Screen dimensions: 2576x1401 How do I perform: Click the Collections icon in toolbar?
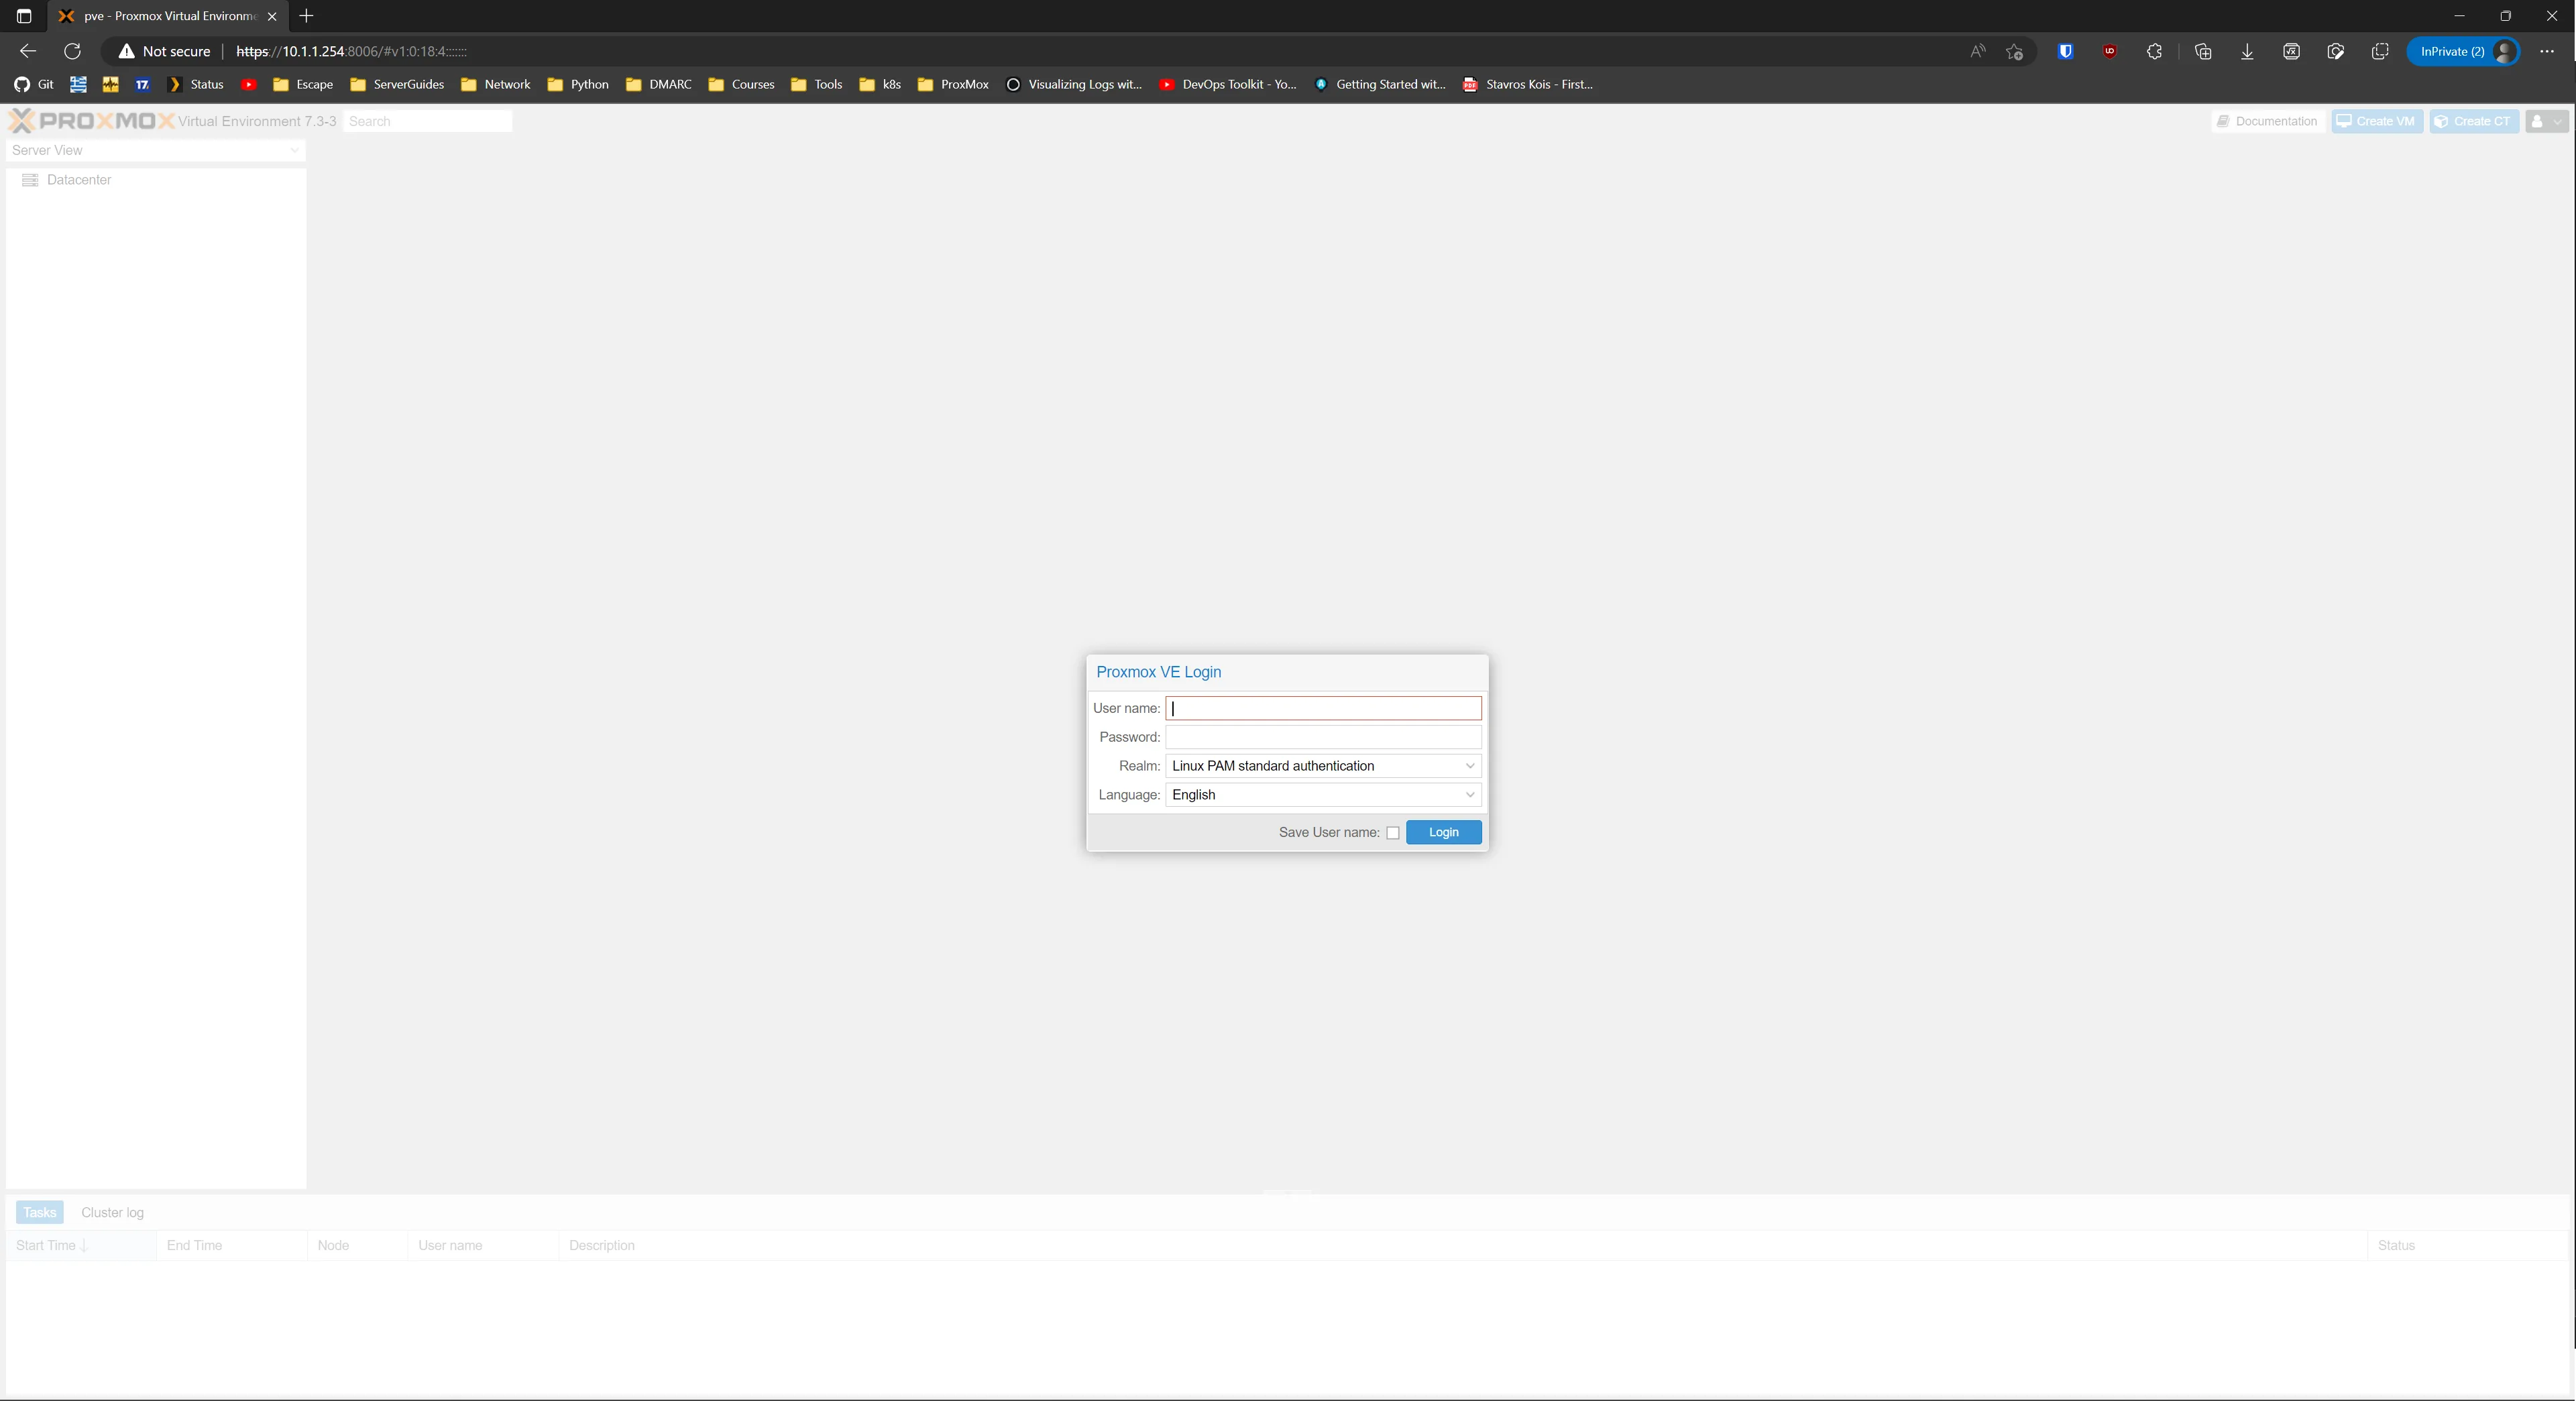pyautogui.click(x=2203, y=51)
